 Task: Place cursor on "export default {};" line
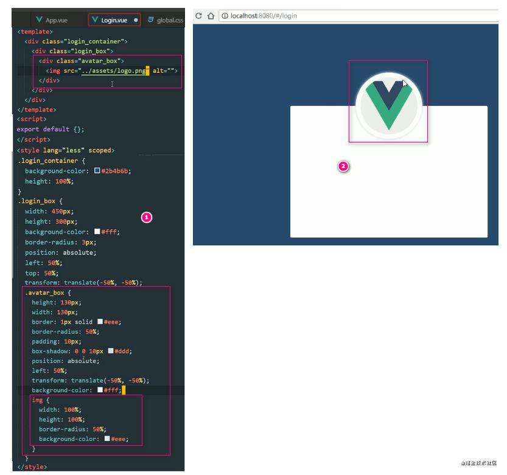pyautogui.click(x=51, y=129)
